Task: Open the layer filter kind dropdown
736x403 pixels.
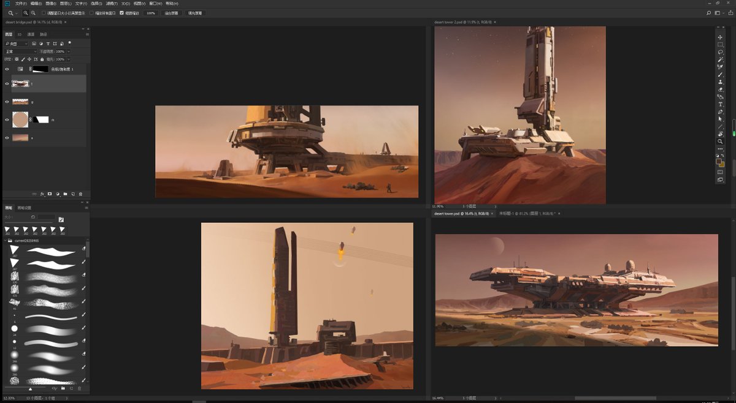Action: point(17,43)
